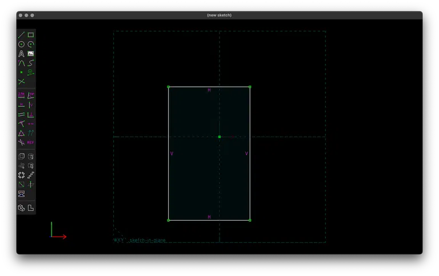Align view to active workplane
The image size is (439, 276).
tap(31, 208)
